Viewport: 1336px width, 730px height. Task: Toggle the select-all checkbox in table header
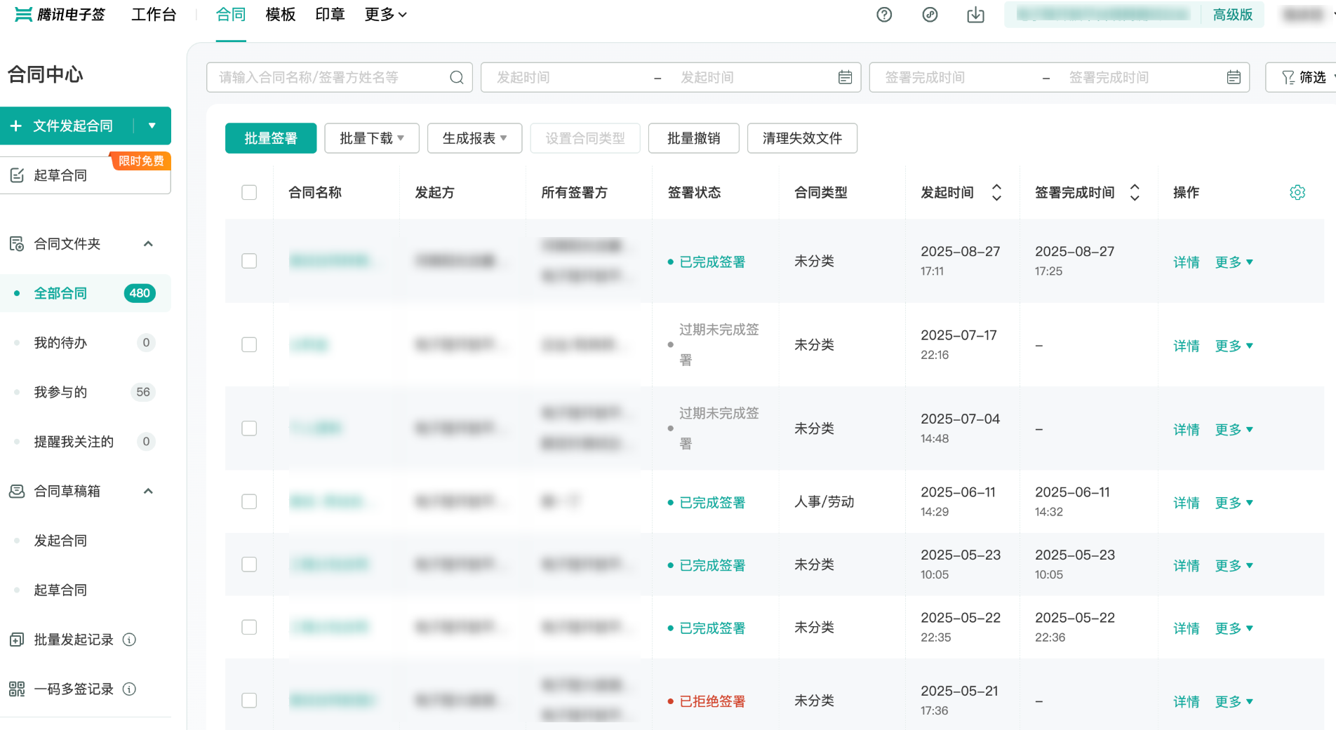(x=249, y=192)
